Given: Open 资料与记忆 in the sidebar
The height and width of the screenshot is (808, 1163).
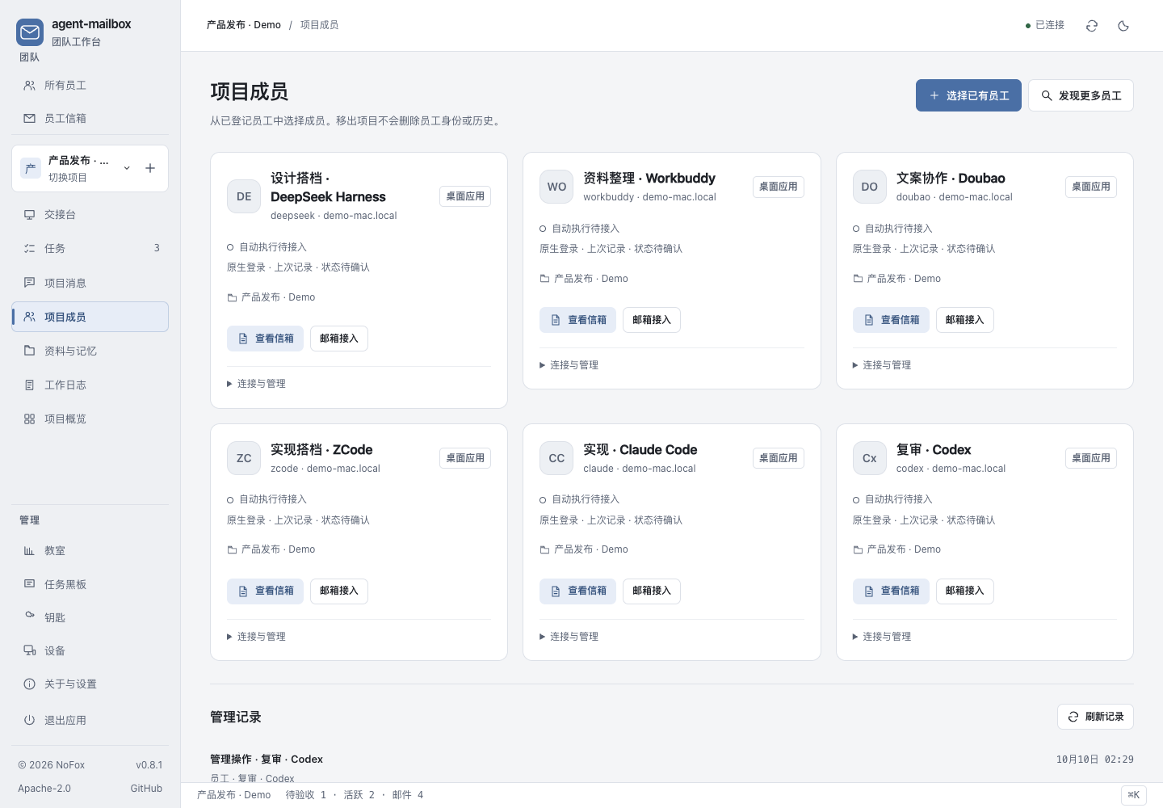Looking at the screenshot, I should pyautogui.click(x=90, y=351).
